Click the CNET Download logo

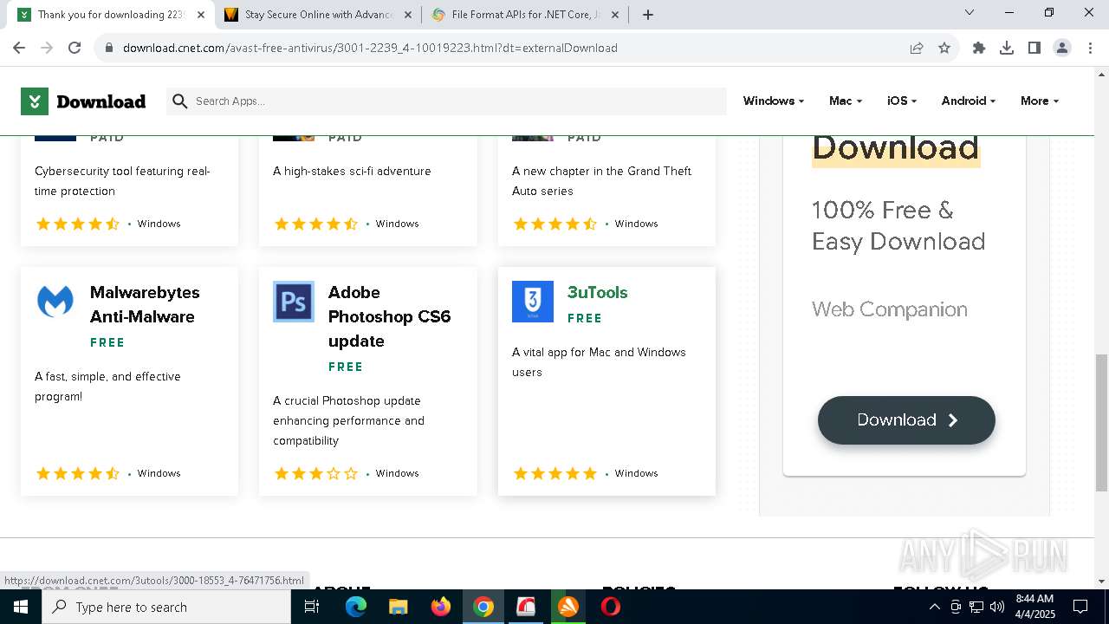pos(83,101)
